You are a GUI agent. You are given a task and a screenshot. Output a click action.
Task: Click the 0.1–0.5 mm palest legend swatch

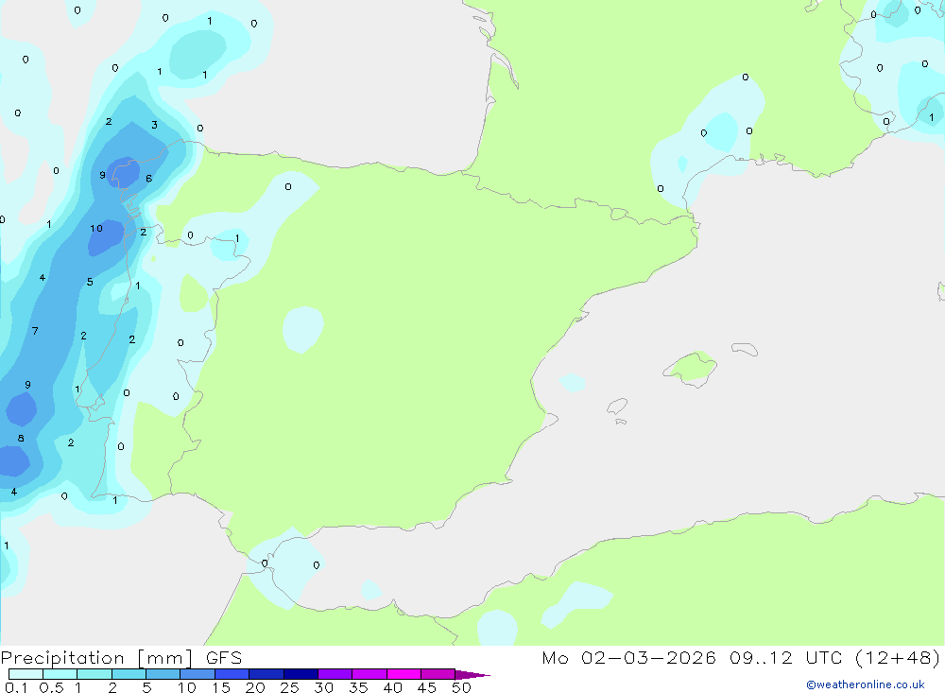pyautogui.click(x=26, y=674)
